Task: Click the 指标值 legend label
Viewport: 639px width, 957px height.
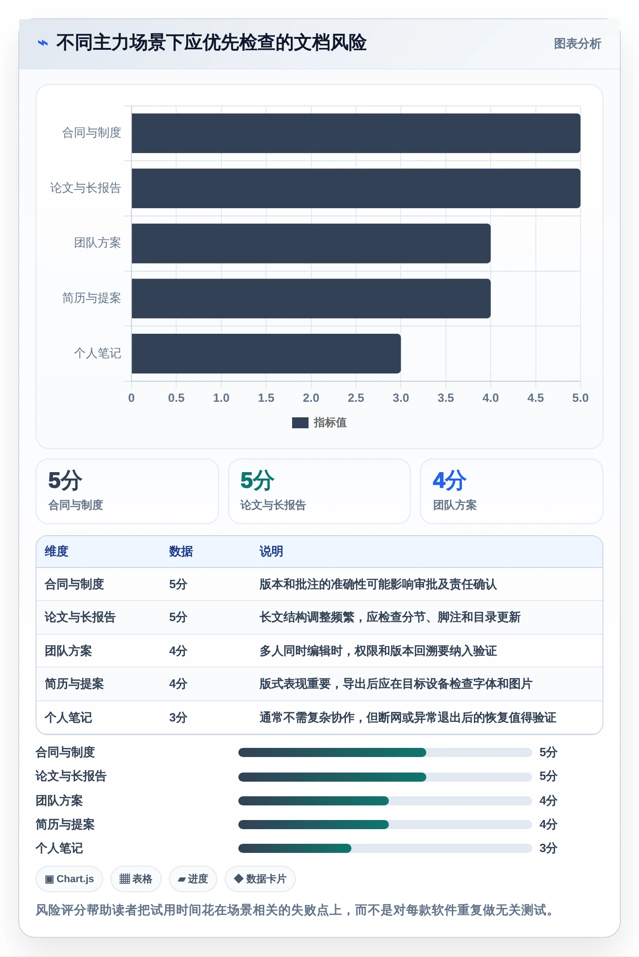Action: coord(330,423)
